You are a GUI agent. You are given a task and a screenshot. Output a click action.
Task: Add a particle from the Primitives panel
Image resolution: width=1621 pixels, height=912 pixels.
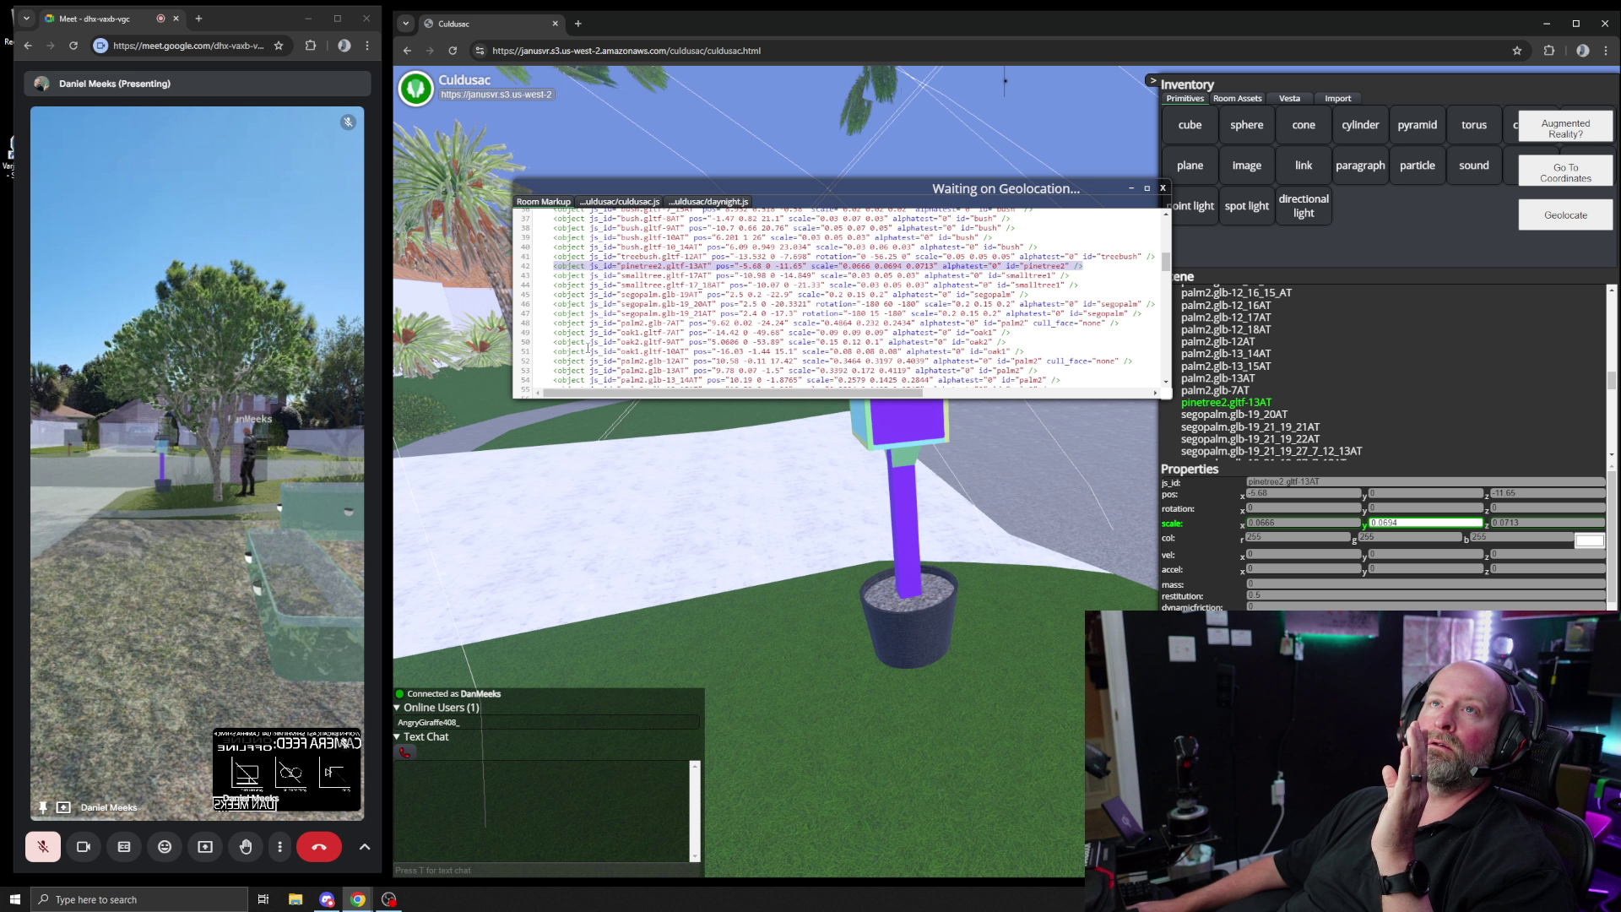[x=1418, y=165]
